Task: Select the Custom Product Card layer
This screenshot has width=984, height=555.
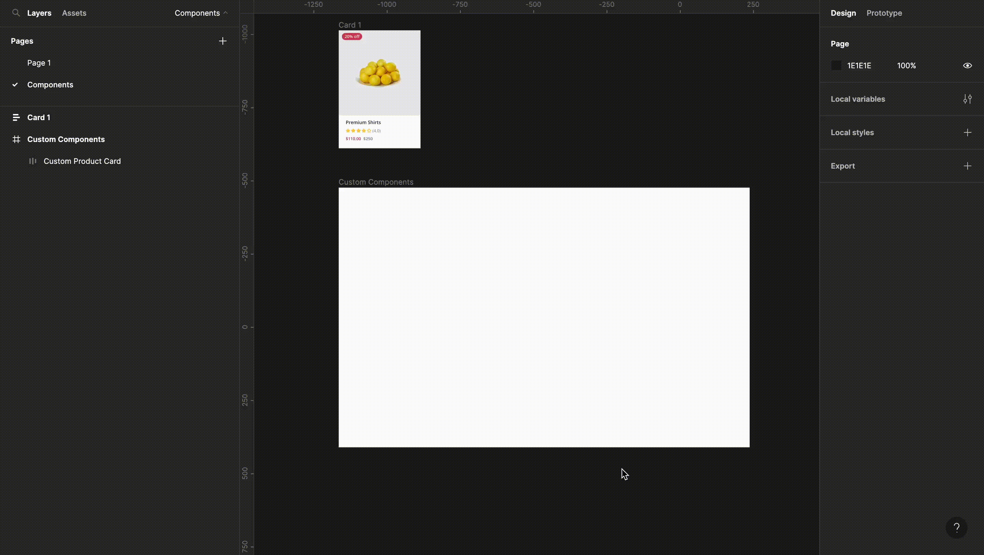Action: [82, 161]
